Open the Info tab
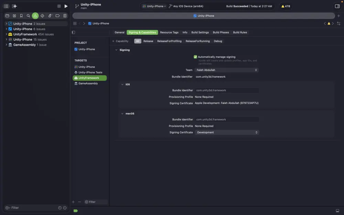 click(185, 32)
